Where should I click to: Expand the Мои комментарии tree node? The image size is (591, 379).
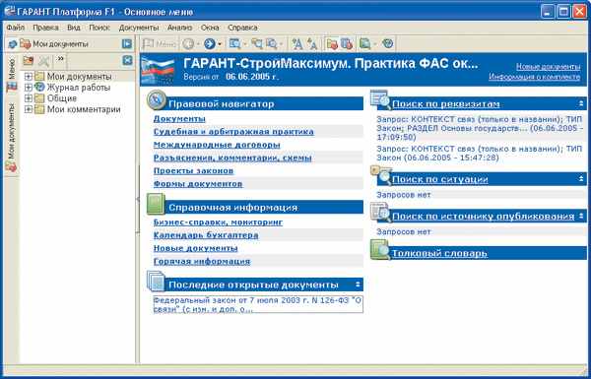29,109
